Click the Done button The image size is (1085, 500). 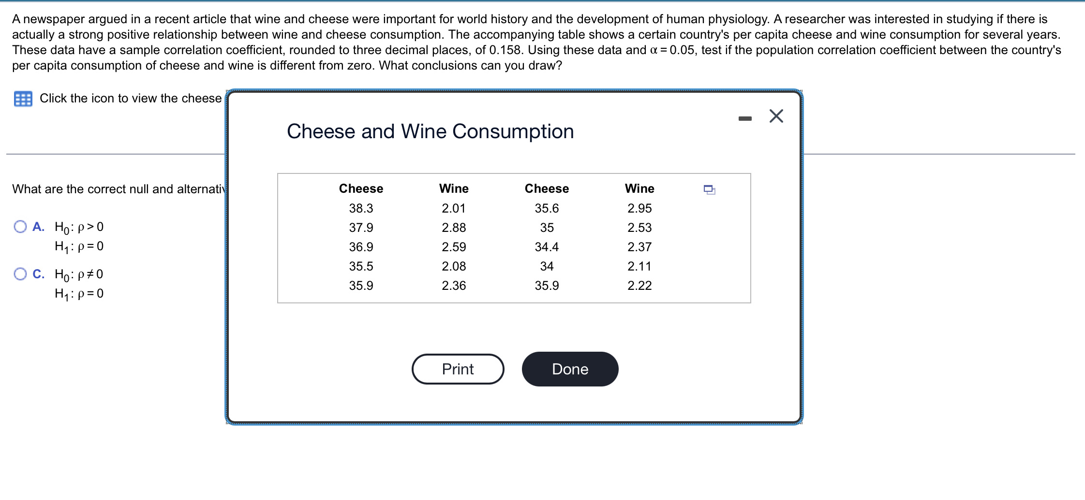pos(570,369)
